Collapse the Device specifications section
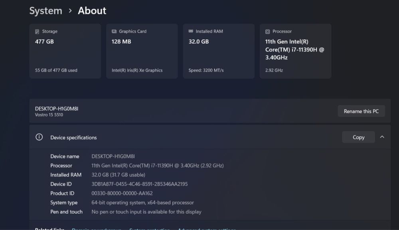The image size is (399, 230). click(382, 137)
